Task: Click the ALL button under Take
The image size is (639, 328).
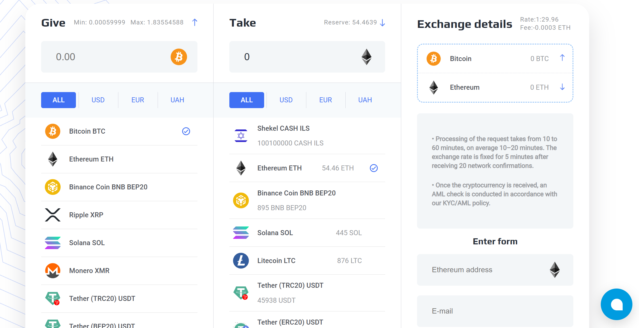Action: 247,100
